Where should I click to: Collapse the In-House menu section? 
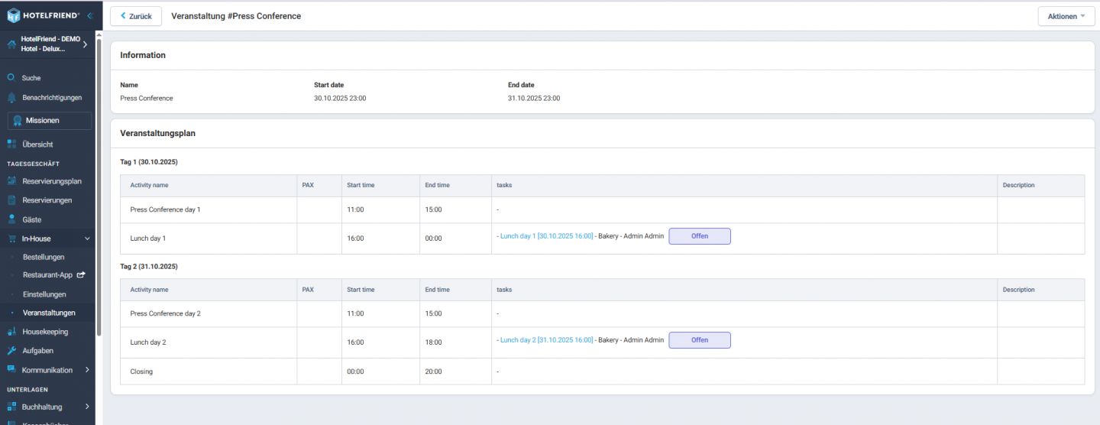tap(87, 238)
